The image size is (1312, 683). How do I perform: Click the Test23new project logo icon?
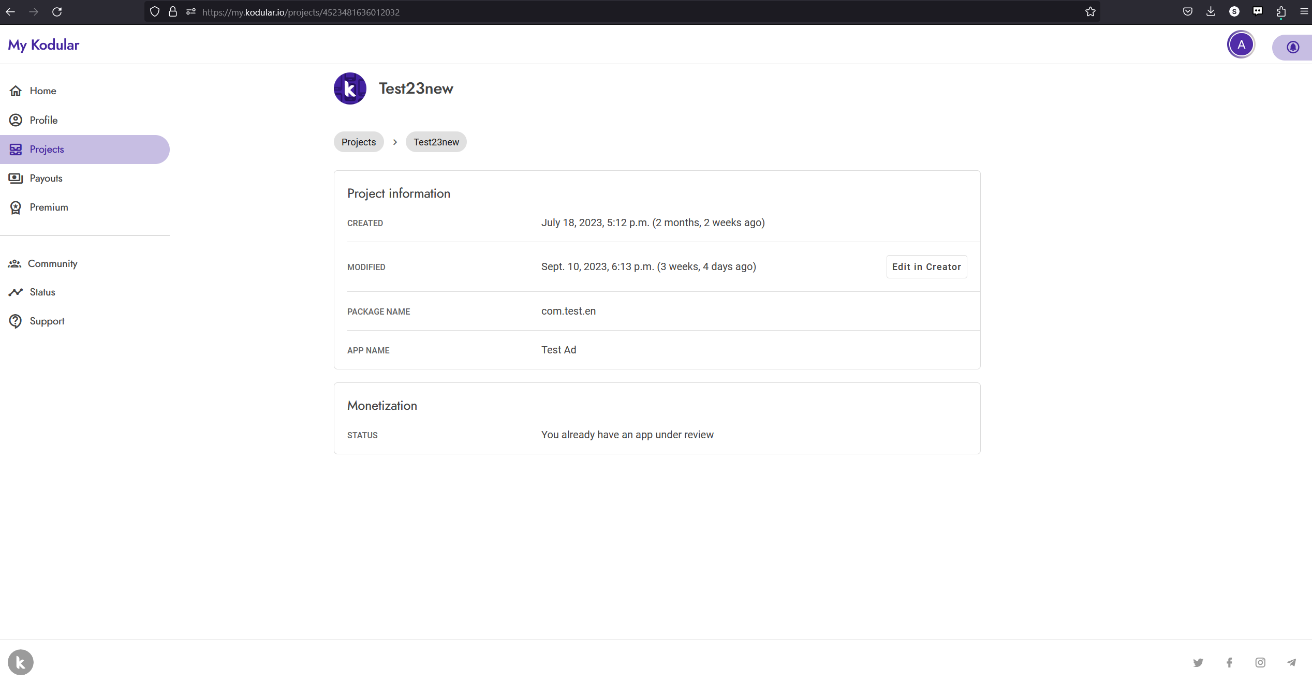(x=350, y=88)
